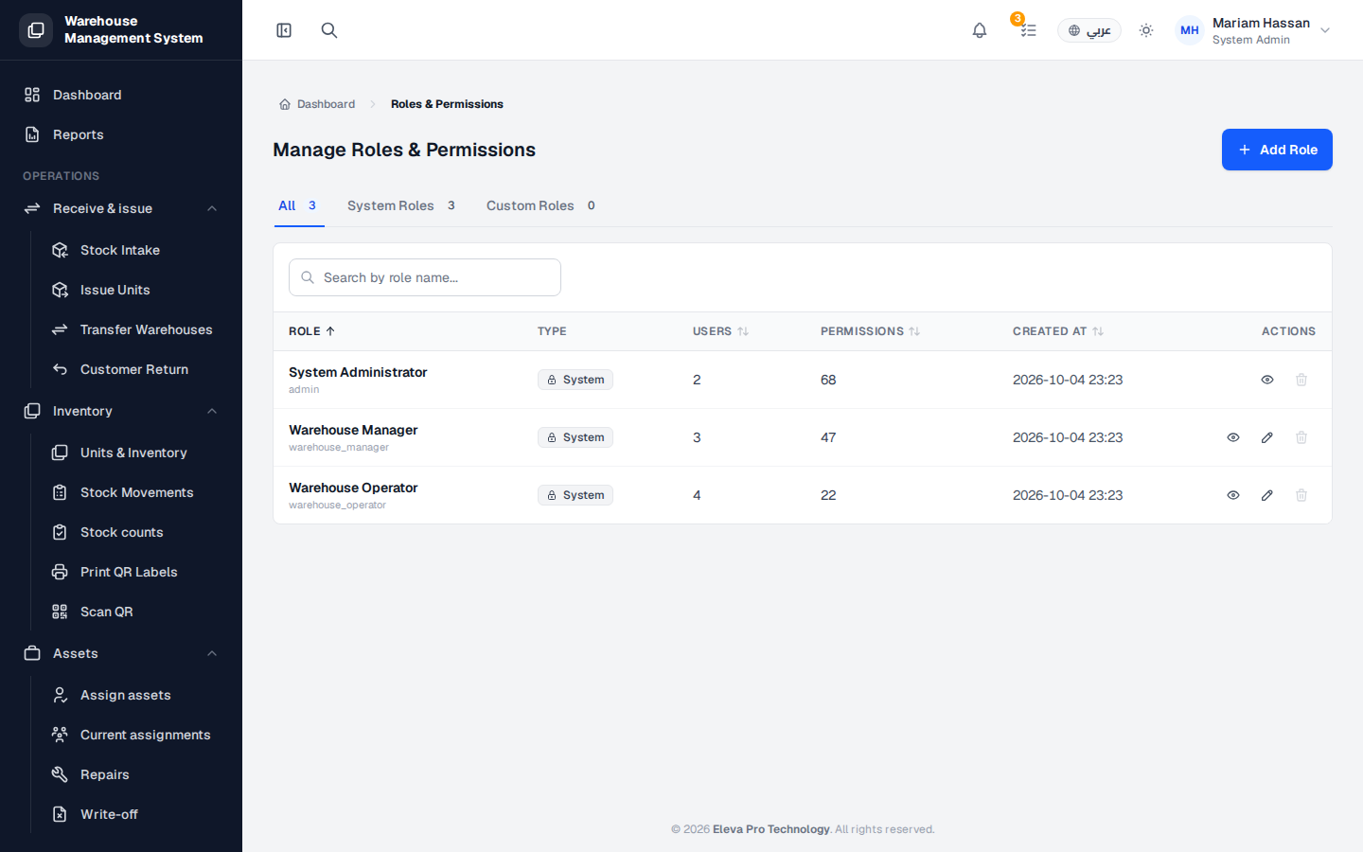Edit Warehouse Operator role pencil icon

click(x=1267, y=495)
